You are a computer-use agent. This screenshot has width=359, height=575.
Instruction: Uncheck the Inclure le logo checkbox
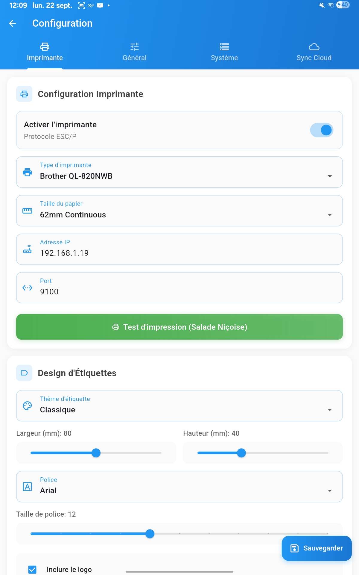click(x=33, y=569)
